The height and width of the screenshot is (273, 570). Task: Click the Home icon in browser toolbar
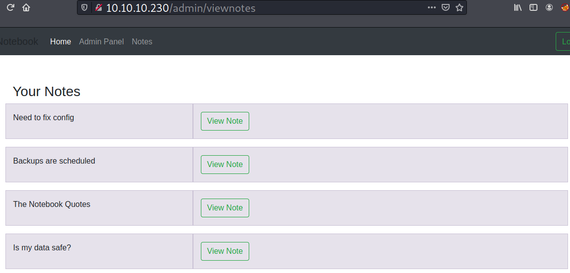point(26,7)
